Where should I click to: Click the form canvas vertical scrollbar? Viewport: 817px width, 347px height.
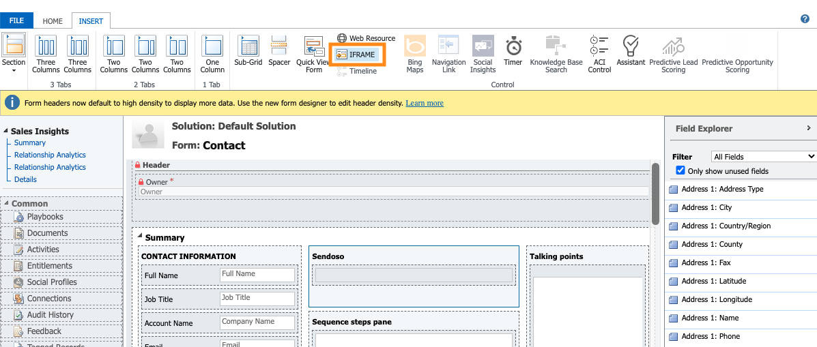[x=655, y=194]
